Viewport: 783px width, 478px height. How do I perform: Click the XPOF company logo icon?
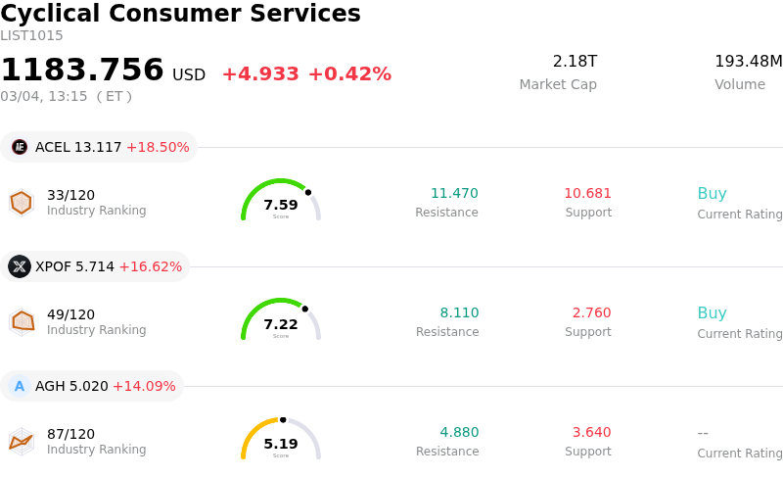click(20, 266)
